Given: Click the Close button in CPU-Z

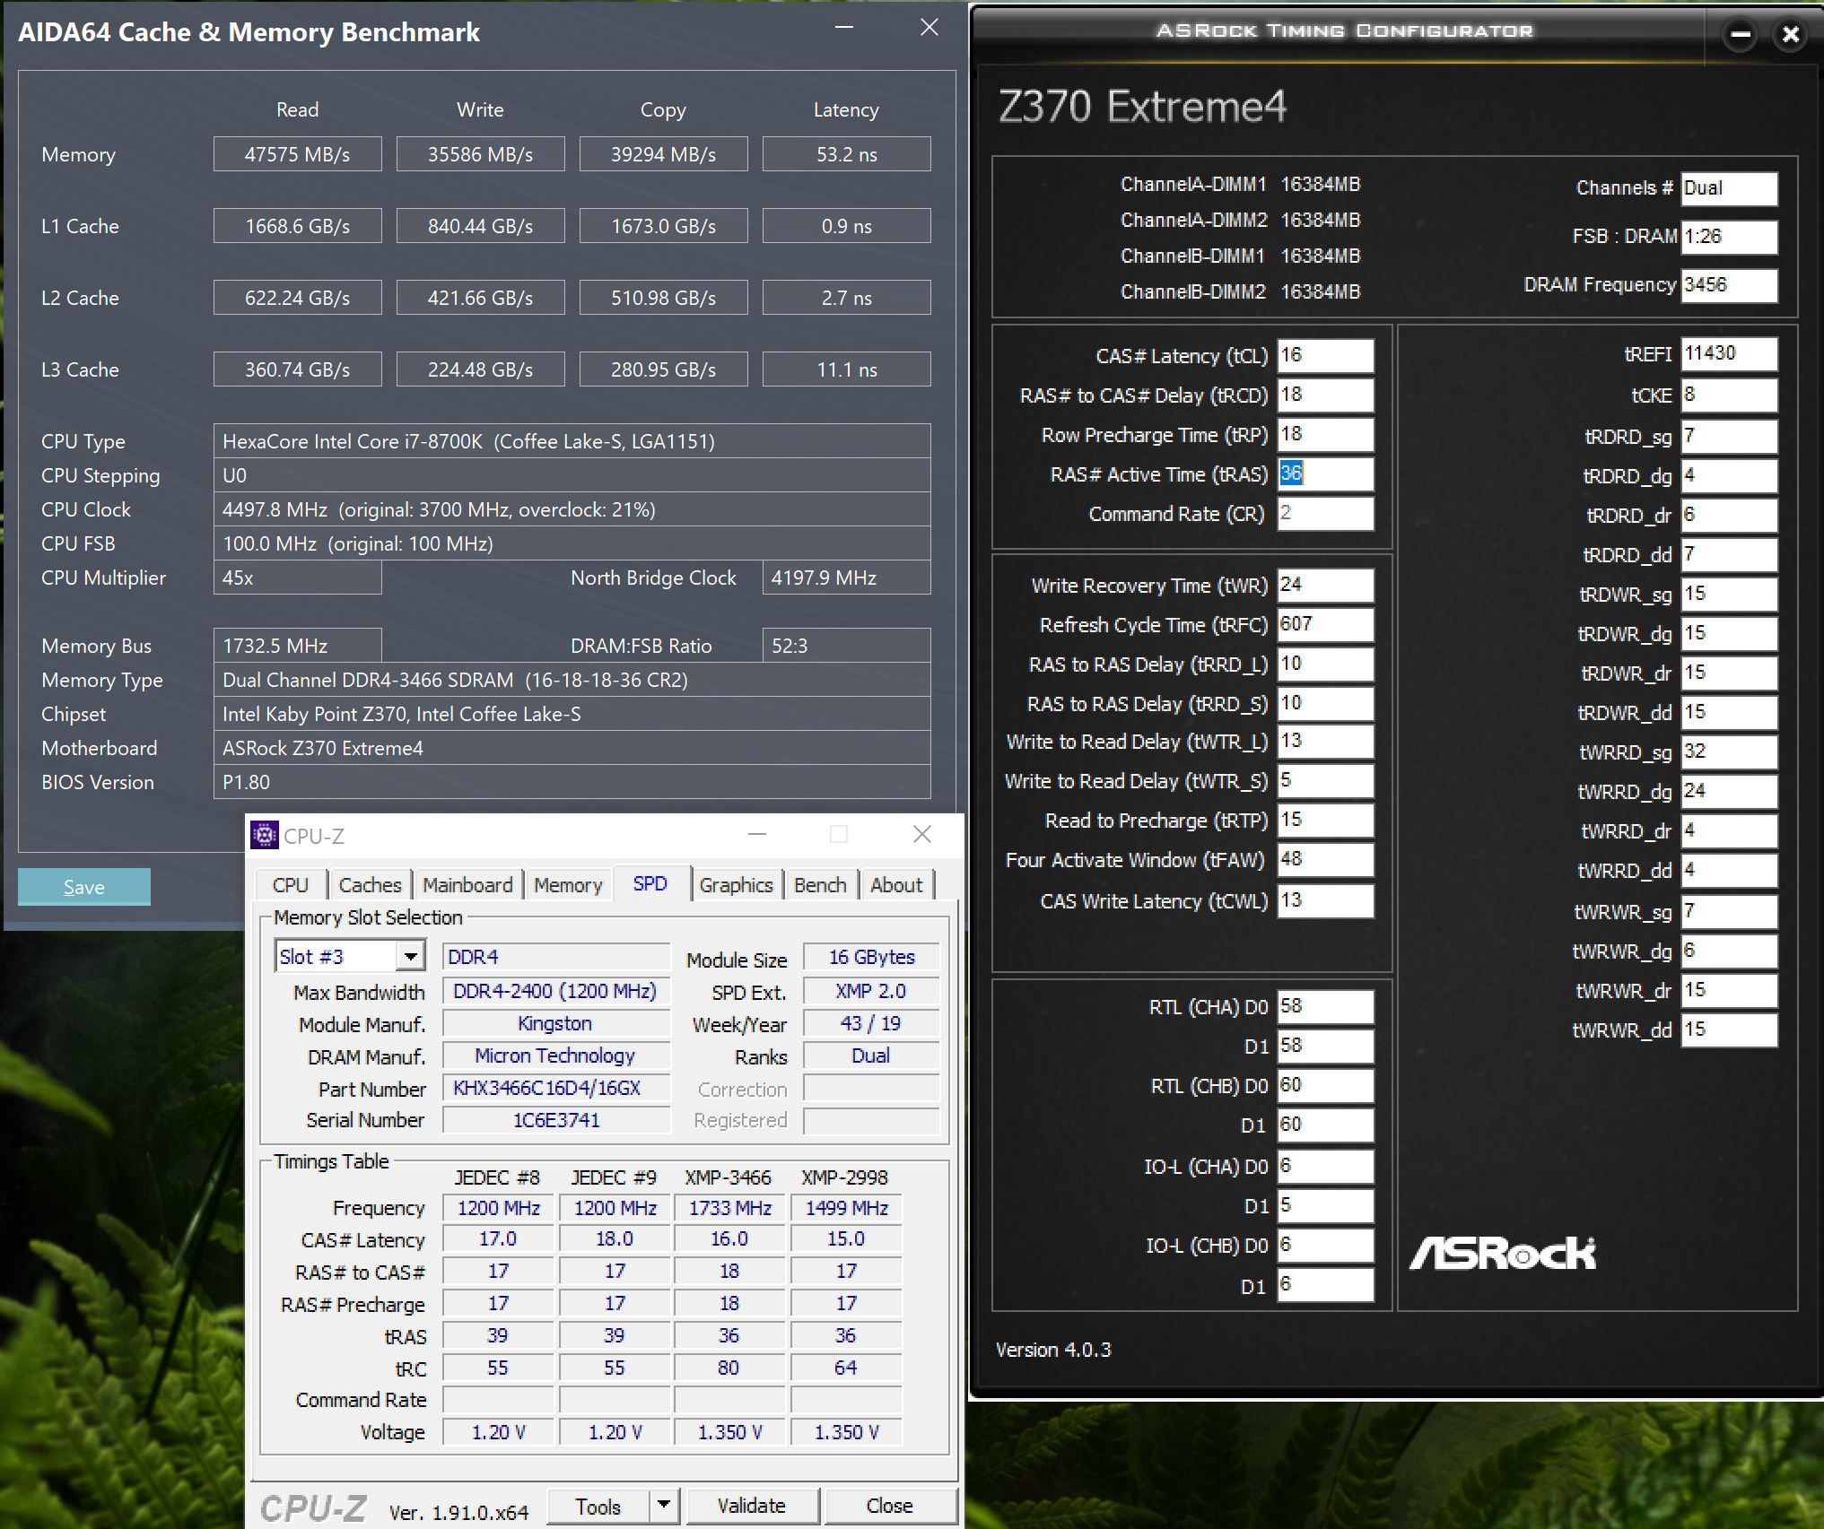Looking at the screenshot, I should 889,1506.
